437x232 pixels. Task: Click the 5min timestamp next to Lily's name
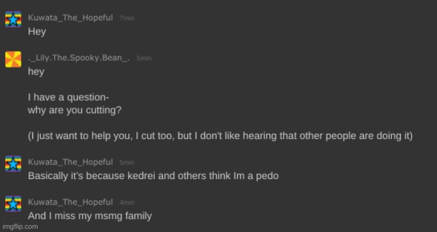[144, 58]
